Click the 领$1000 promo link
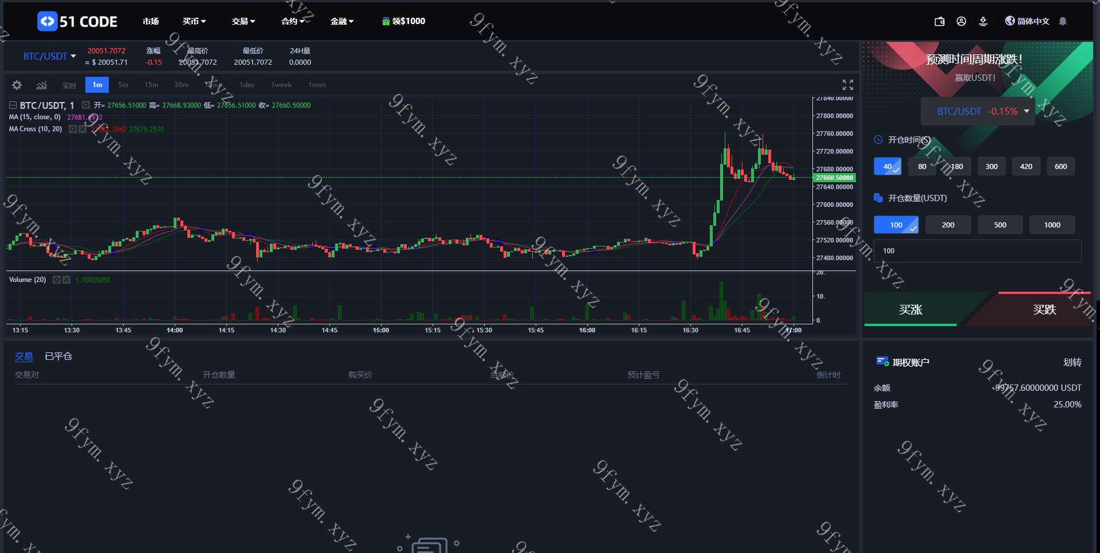The height and width of the screenshot is (553, 1100). coord(408,21)
